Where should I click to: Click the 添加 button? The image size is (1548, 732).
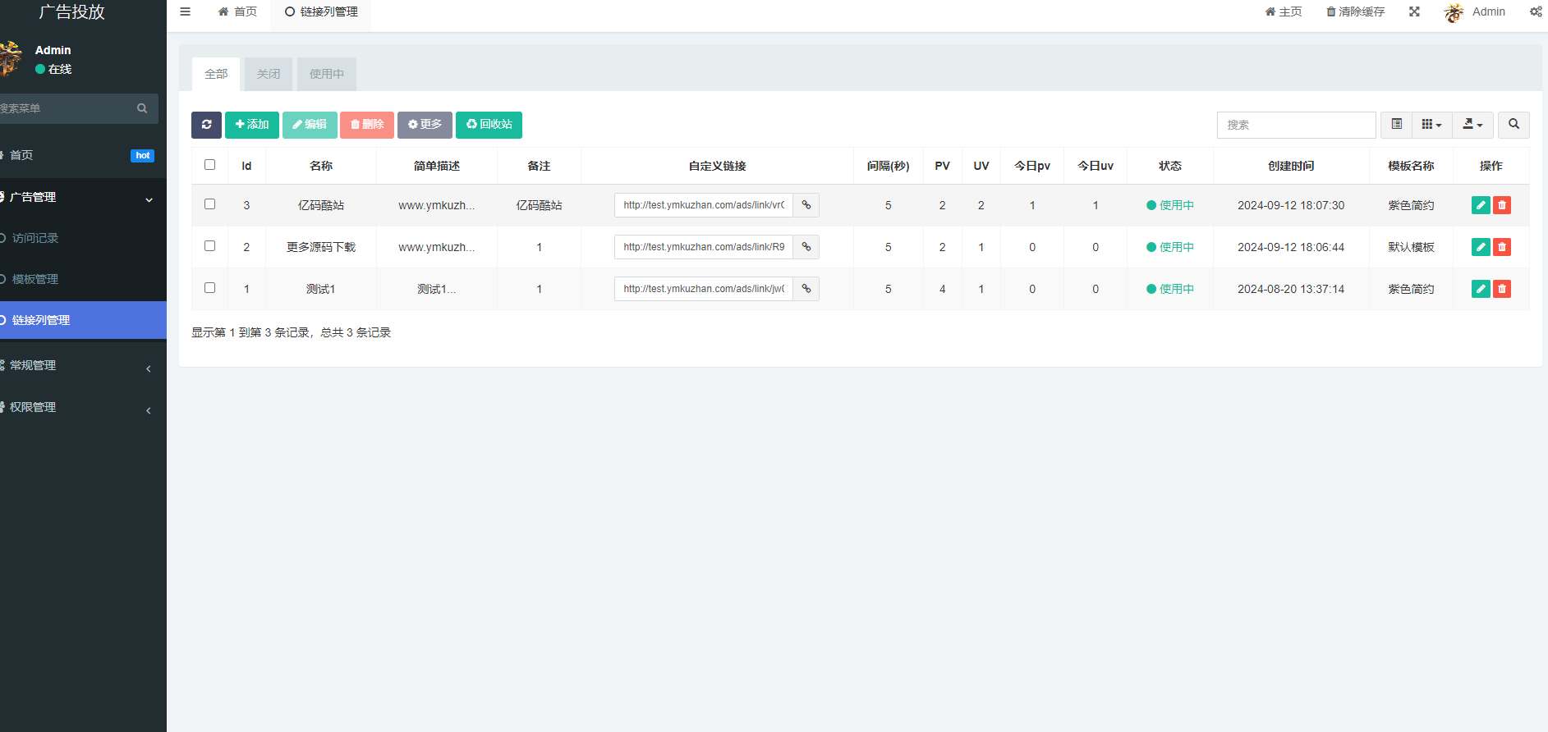pos(252,125)
